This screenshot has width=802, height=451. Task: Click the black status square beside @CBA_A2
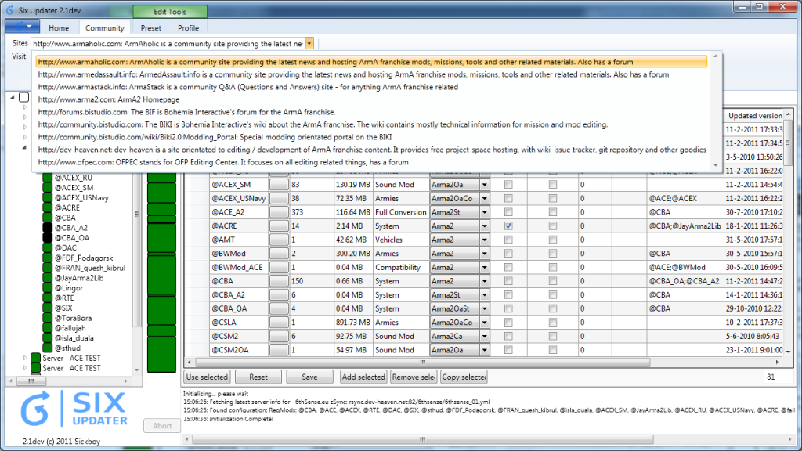47,228
